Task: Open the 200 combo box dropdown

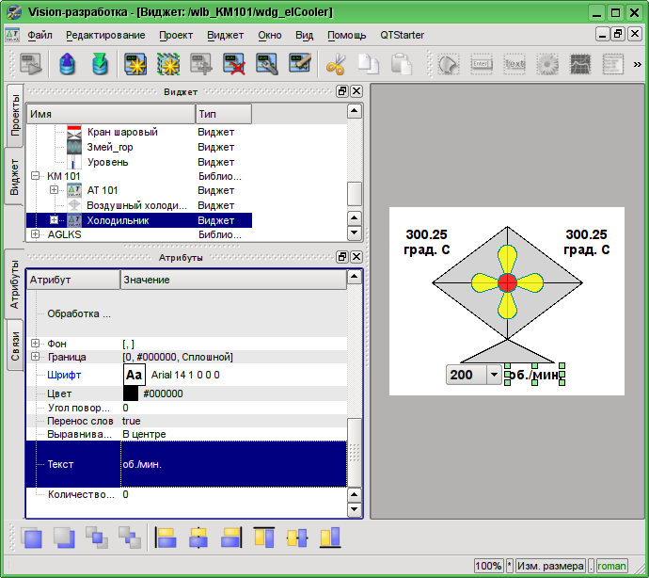Action: pos(494,375)
